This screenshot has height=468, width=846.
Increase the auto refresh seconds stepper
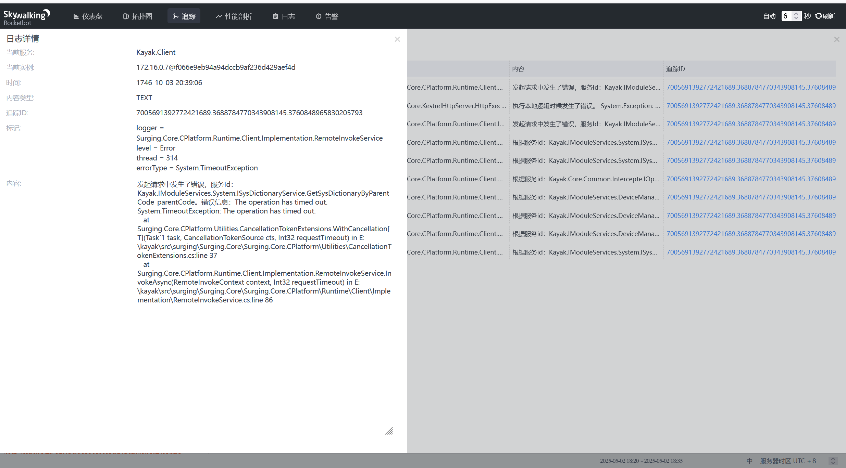(x=796, y=14)
